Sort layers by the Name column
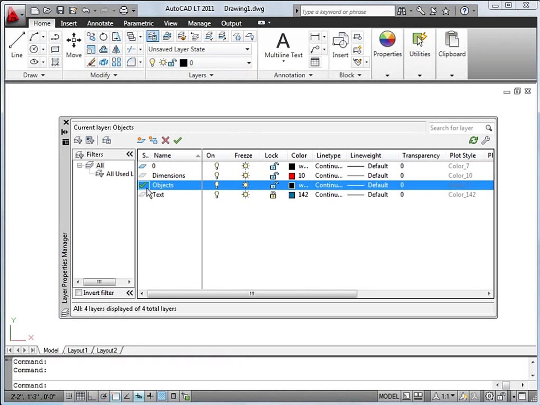This screenshot has width=540, height=405. tap(176, 155)
